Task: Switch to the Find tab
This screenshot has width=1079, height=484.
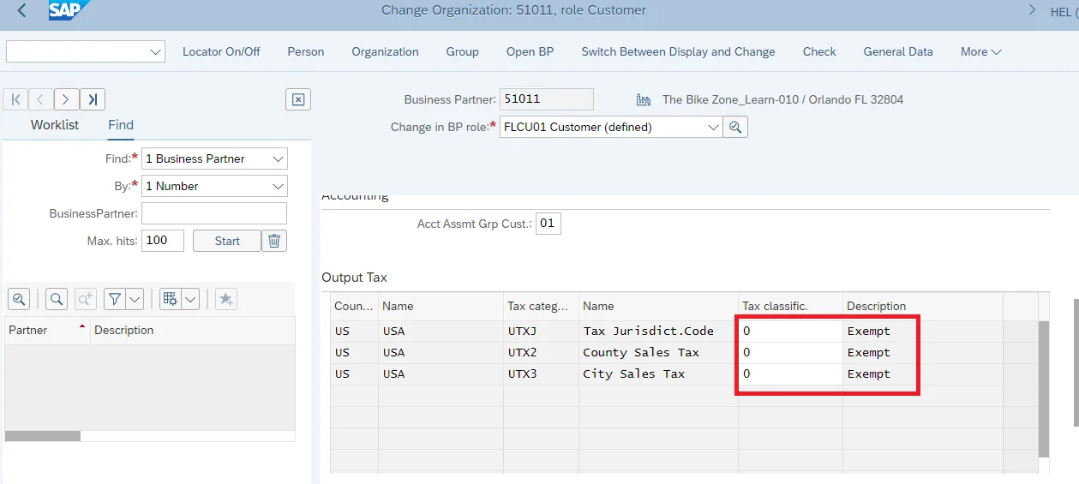Action: click(121, 125)
